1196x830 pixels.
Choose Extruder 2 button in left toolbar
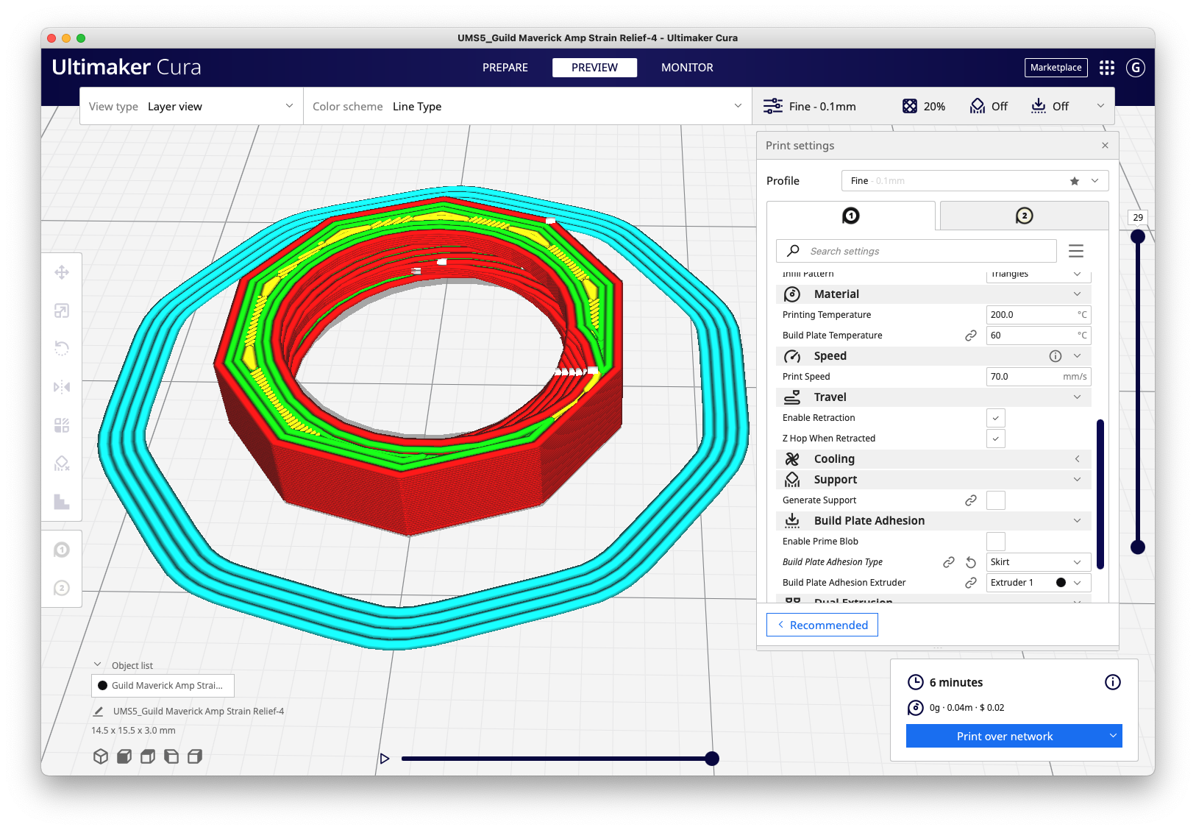click(x=62, y=588)
